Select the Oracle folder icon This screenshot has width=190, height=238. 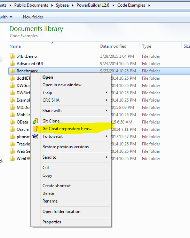tap(12, 129)
